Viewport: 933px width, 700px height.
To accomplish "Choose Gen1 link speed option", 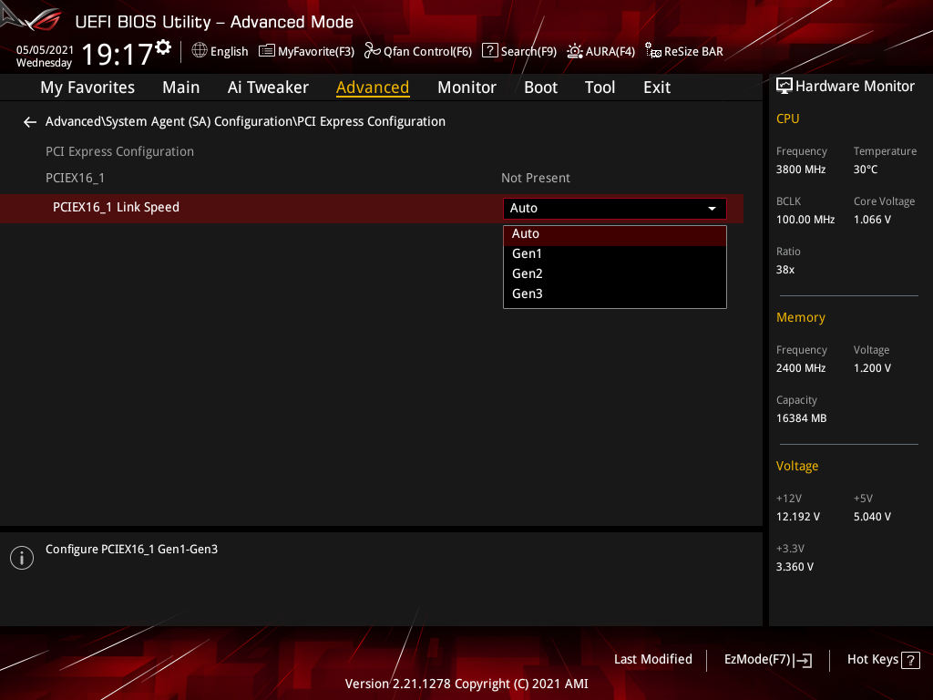I will [x=615, y=254].
